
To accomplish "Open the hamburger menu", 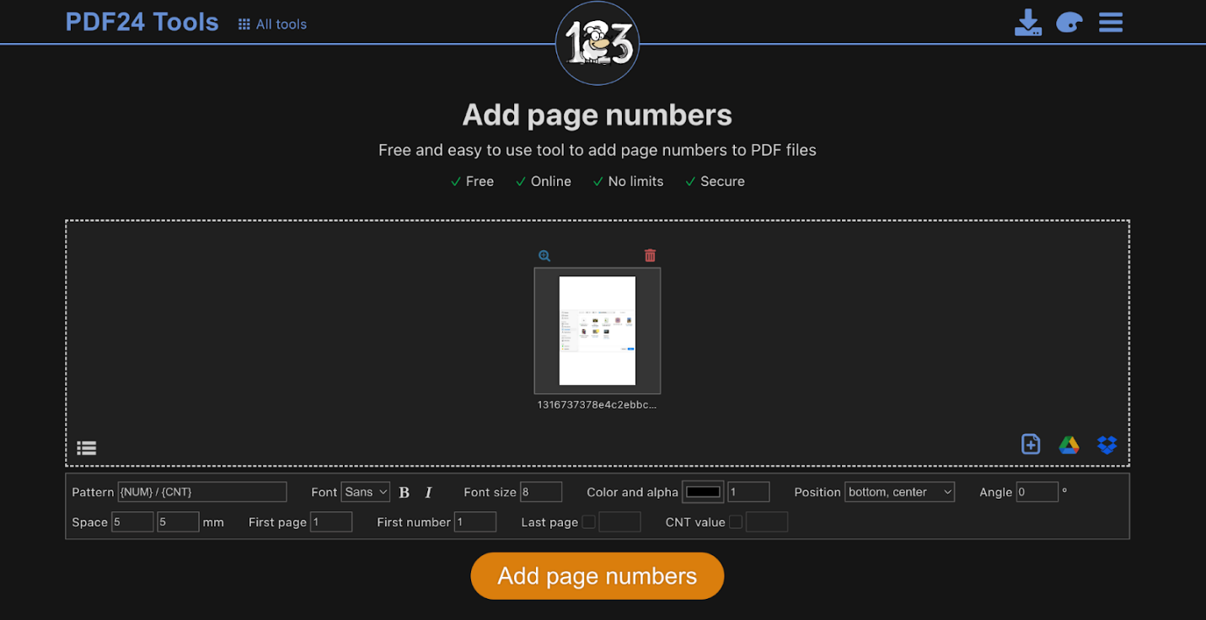I will pos(1110,23).
